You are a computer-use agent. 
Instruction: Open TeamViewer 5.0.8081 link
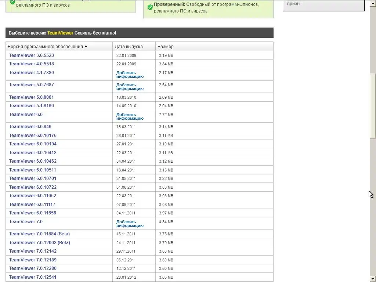[x=32, y=97]
